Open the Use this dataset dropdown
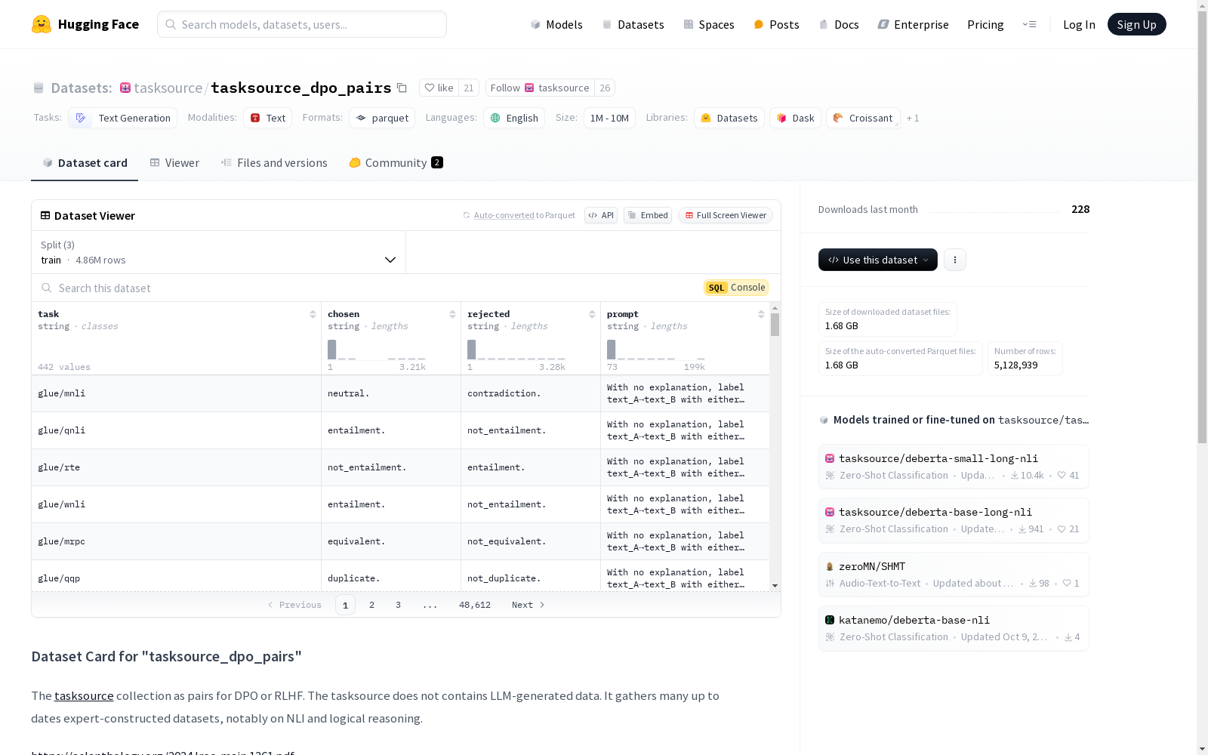1208x755 pixels. tap(878, 260)
